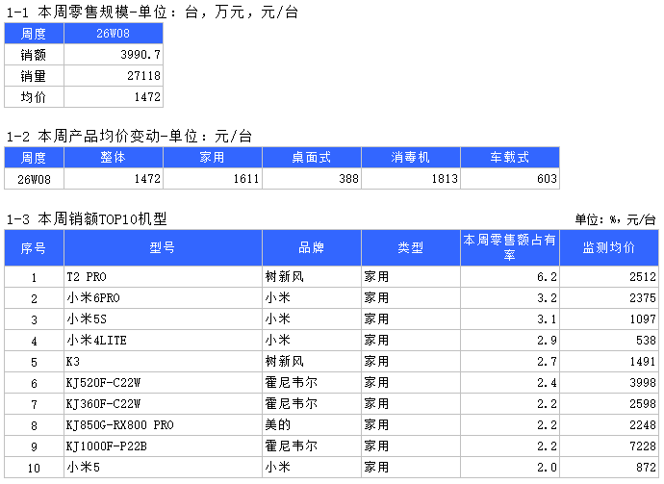
Task: Select the KJ850G-RX800 PRO model cell
Action: [x=163, y=425]
